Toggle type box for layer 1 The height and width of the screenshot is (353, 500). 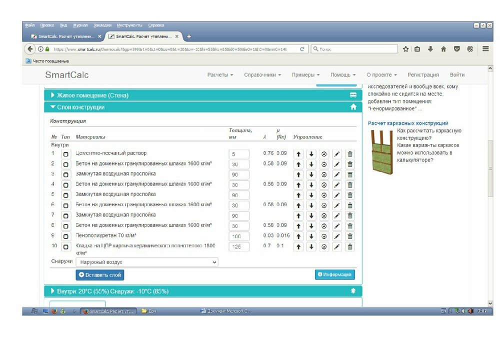coord(65,154)
